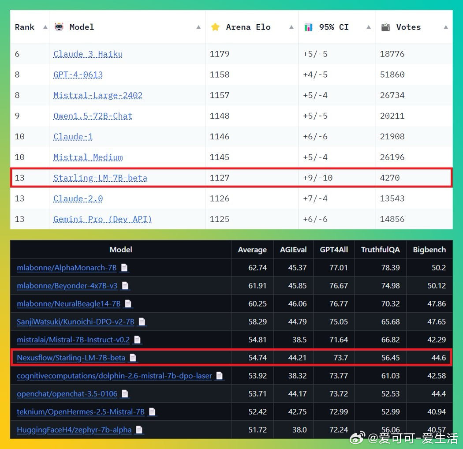This screenshot has width=463, height=449.
Task: Click document icon next to Kunoichi-DPO-v2-7B
Action: point(142,322)
